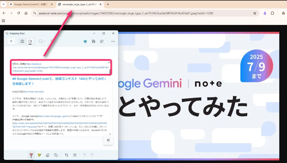Open Snipping Tool See more menu
Image resolution: width=287 pixels, height=163 pixels.
[x=113, y=42]
